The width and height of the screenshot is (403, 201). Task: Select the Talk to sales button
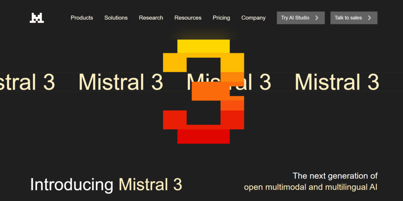click(x=353, y=18)
